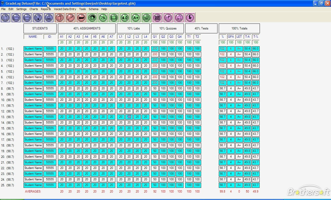Open the student roster icon with faces

[x=92, y=18]
